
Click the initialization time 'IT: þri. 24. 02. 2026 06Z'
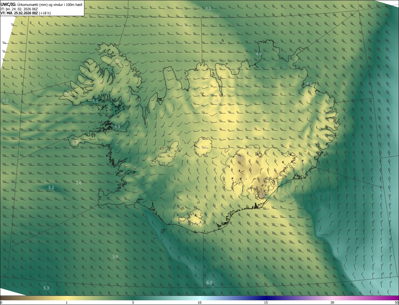[x=20, y=9]
